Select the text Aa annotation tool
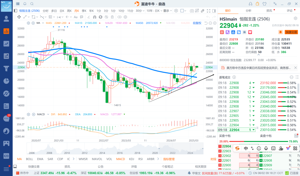Image resolution: width=300 pixels, height=176 pixels. click(x=76, y=17)
